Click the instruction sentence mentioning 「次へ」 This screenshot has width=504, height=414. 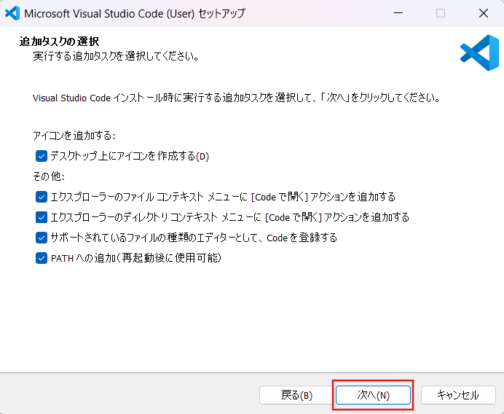pyautogui.click(x=237, y=97)
